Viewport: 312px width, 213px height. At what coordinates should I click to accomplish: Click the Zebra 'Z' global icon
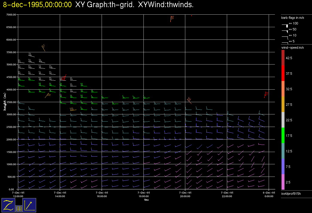tap(8, 205)
